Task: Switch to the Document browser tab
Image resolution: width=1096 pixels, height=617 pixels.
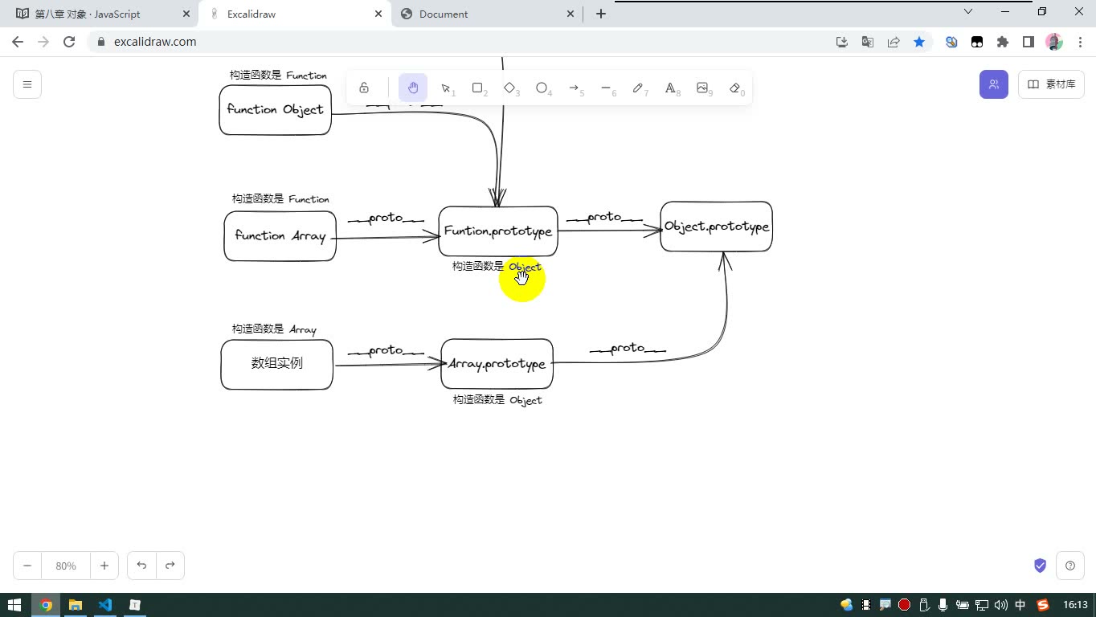Action: (487, 14)
